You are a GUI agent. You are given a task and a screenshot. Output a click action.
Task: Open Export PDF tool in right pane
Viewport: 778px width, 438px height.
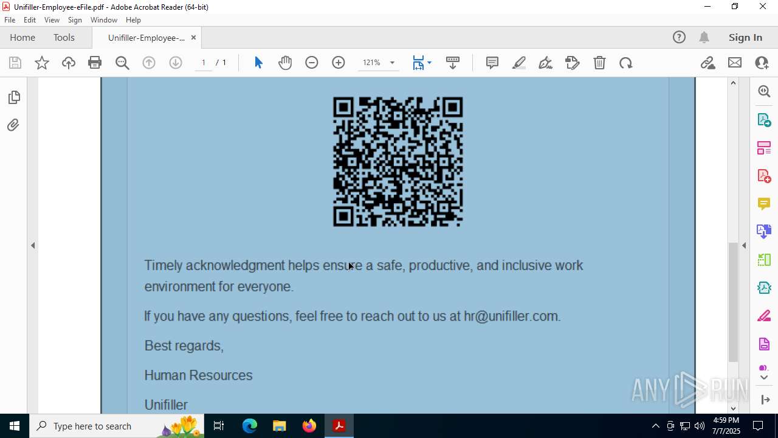(x=764, y=120)
